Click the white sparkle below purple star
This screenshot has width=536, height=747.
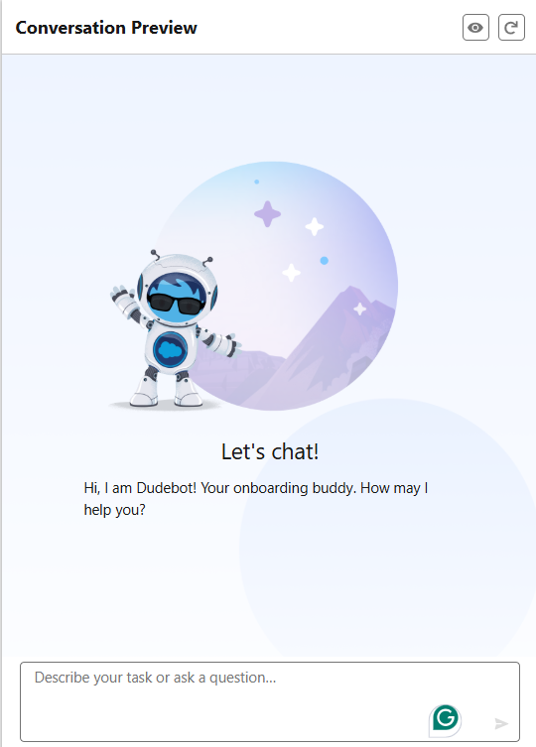click(292, 273)
